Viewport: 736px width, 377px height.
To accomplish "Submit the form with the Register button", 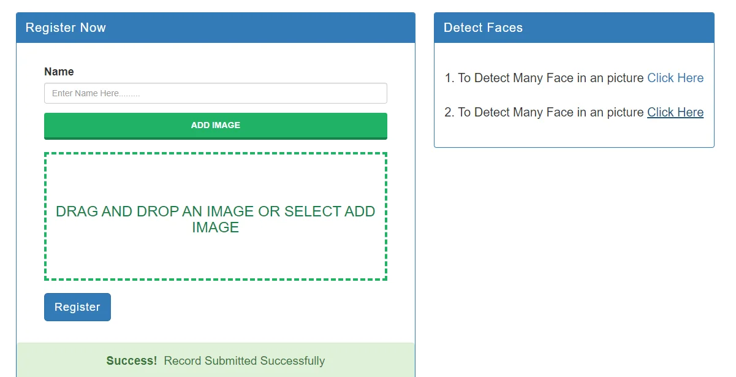I will coord(77,307).
